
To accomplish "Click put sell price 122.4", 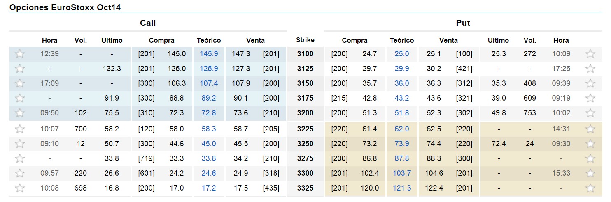I will tap(434, 188).
